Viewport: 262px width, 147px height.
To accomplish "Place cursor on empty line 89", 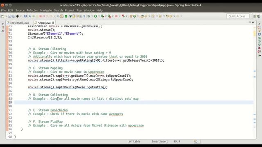I will (x=134, y=102).
